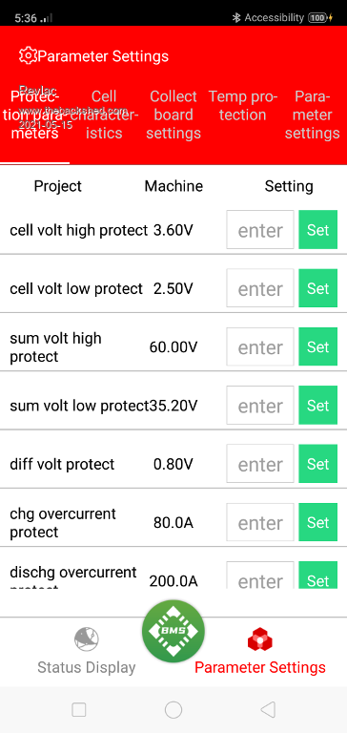The height and width of the screenshot is (733, 347).
Task: Set cell volt high protect value
Action: (x=318, y=229)
